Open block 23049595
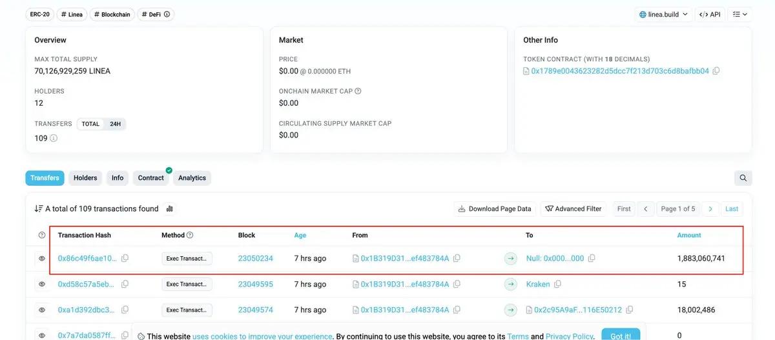 pyautogui.click(x=256, y=284)
